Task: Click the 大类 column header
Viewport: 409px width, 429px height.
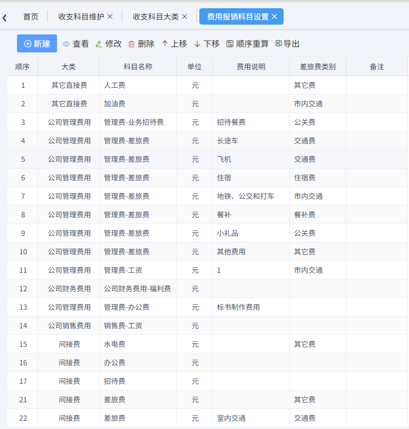Action: click(69, 67)
